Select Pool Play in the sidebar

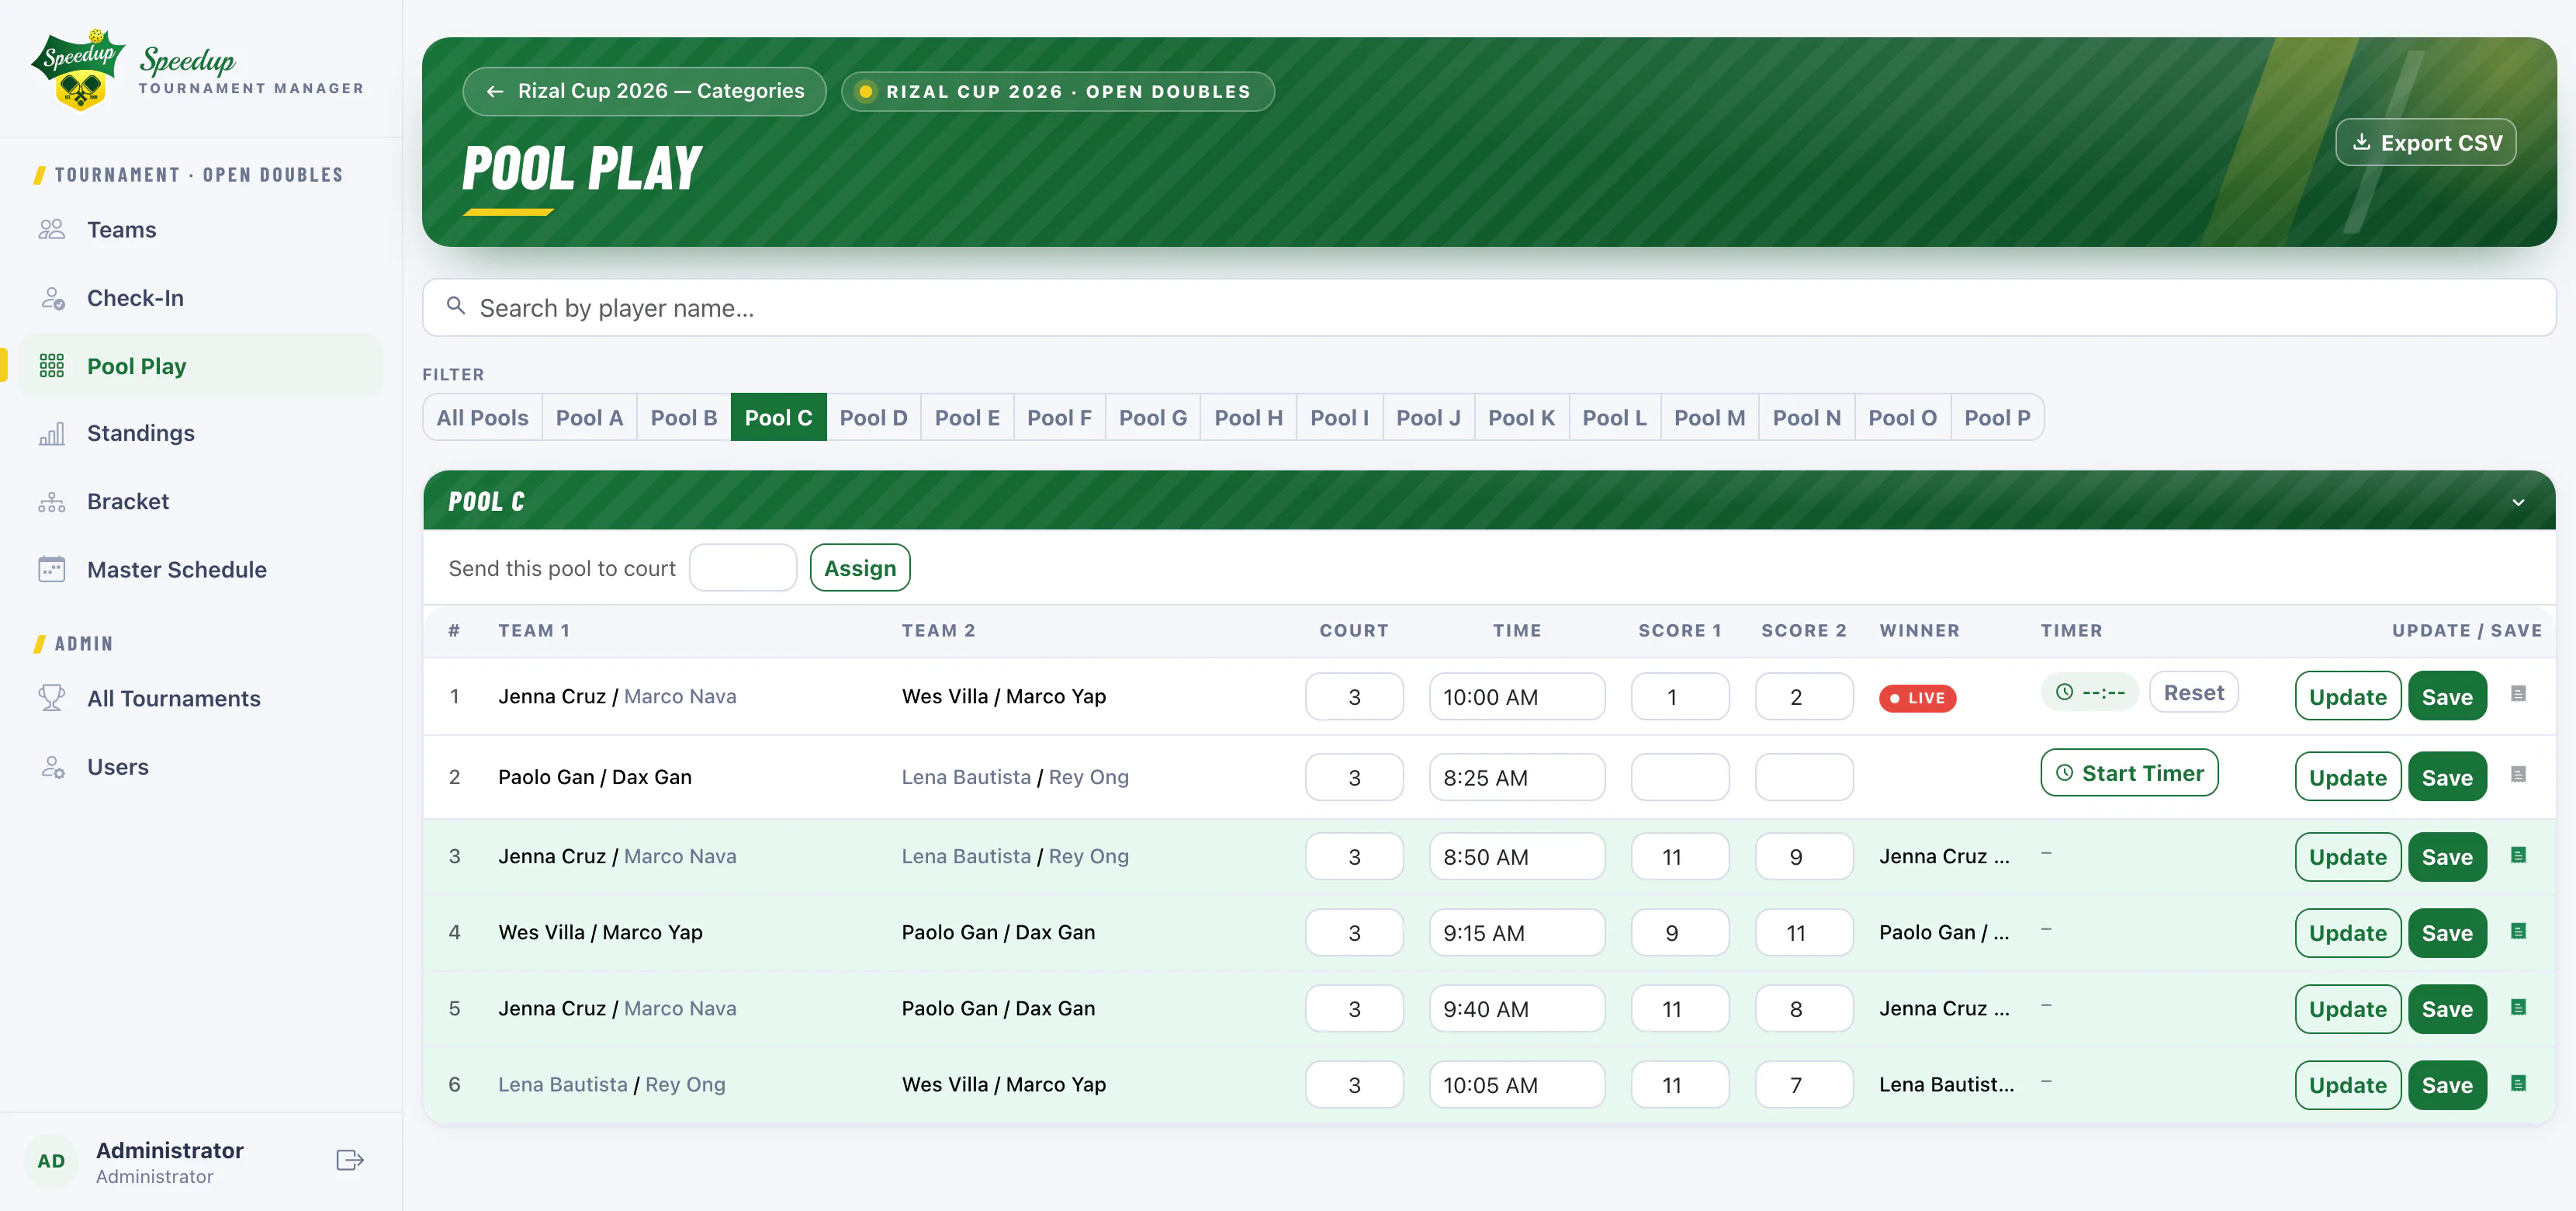[x=201, y=366]
